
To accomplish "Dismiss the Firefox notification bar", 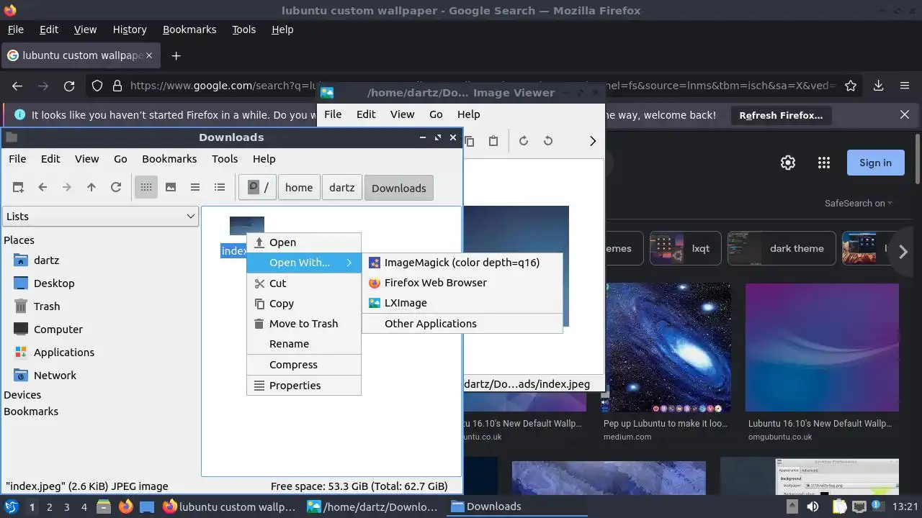I will [905, 114].
